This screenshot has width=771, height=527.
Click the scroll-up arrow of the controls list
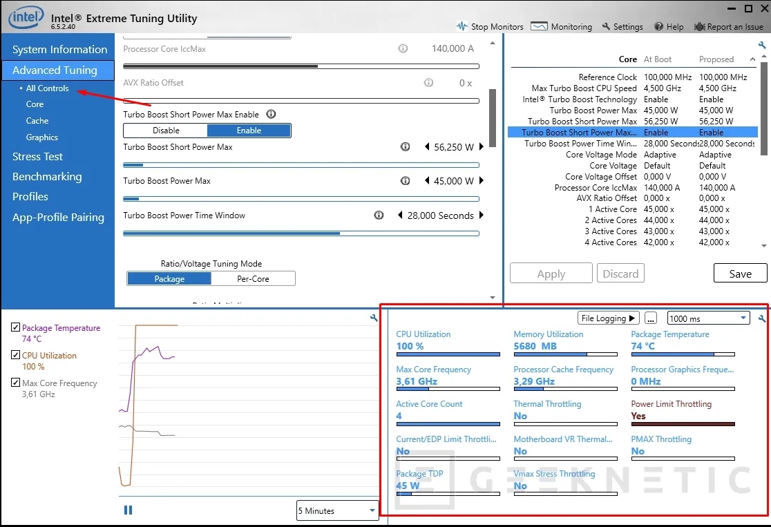[x=493, y=44]
